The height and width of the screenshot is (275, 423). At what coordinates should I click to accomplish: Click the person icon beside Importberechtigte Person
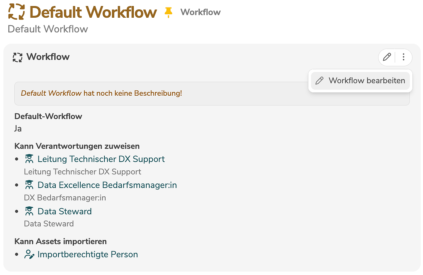pos(29,254)
